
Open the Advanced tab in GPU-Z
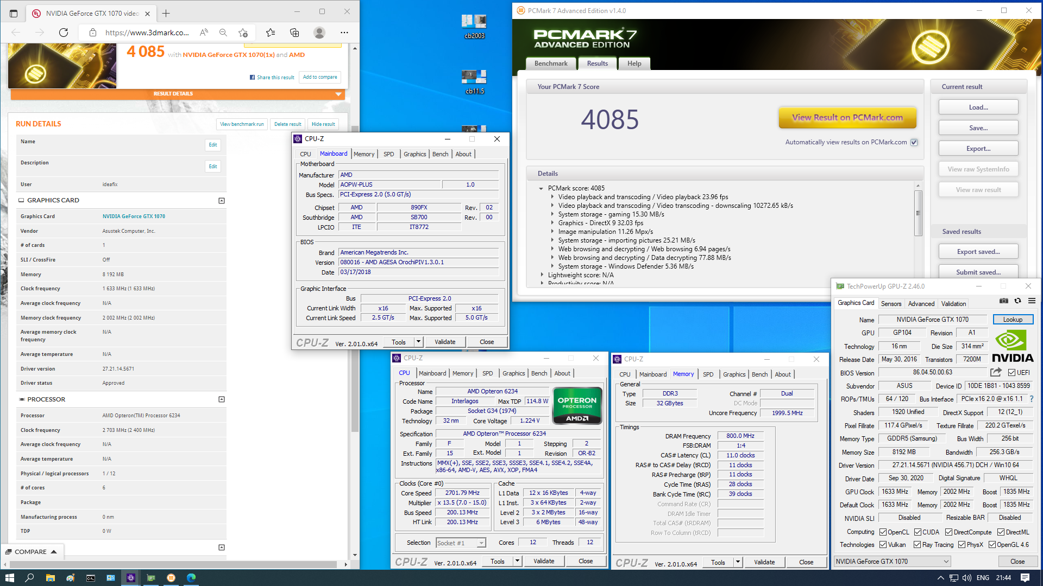coord(921,304)
